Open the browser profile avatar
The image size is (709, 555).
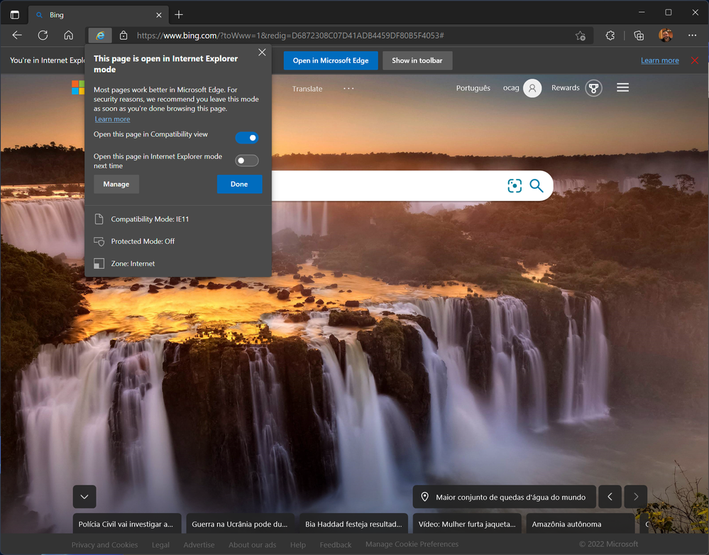coord(666,35)
